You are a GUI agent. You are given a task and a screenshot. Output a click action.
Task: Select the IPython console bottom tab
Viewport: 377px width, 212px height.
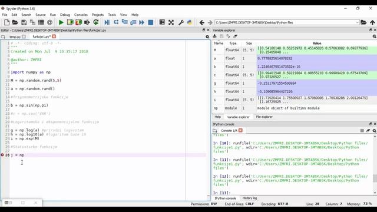coord(225,198)
